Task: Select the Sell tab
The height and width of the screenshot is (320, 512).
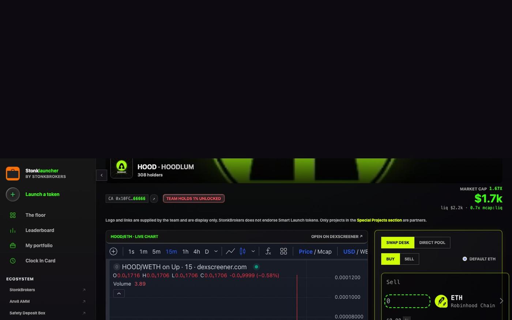Action: click(x=409, y=259)
